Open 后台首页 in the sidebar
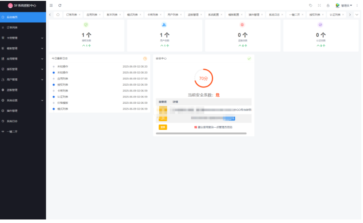 coord(23,17)
